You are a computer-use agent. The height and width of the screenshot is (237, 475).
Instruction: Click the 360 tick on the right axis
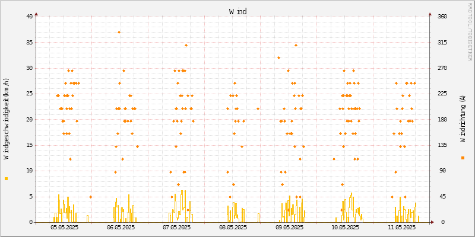tap(442, 17)
